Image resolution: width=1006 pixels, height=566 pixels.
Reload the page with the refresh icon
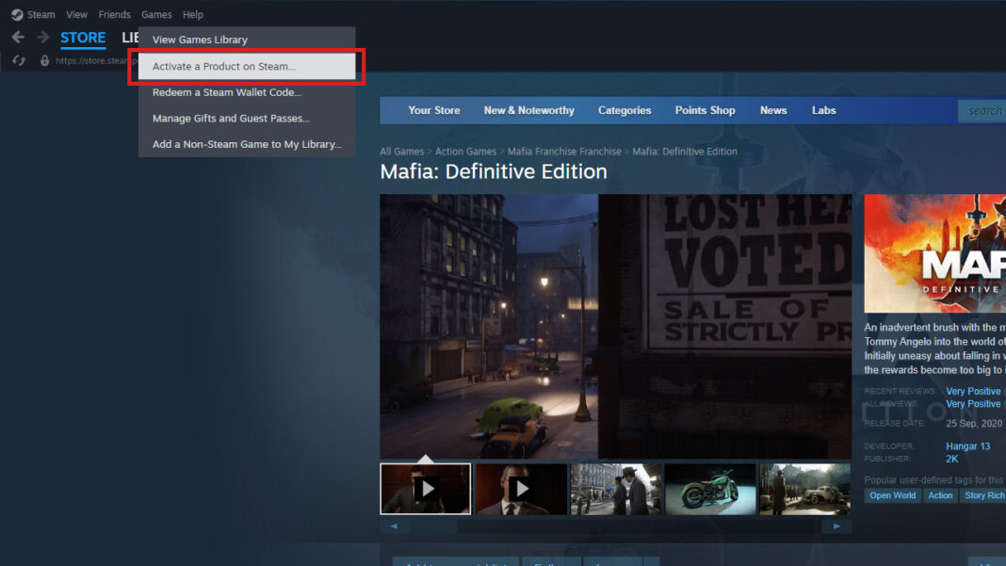point(17,59)
